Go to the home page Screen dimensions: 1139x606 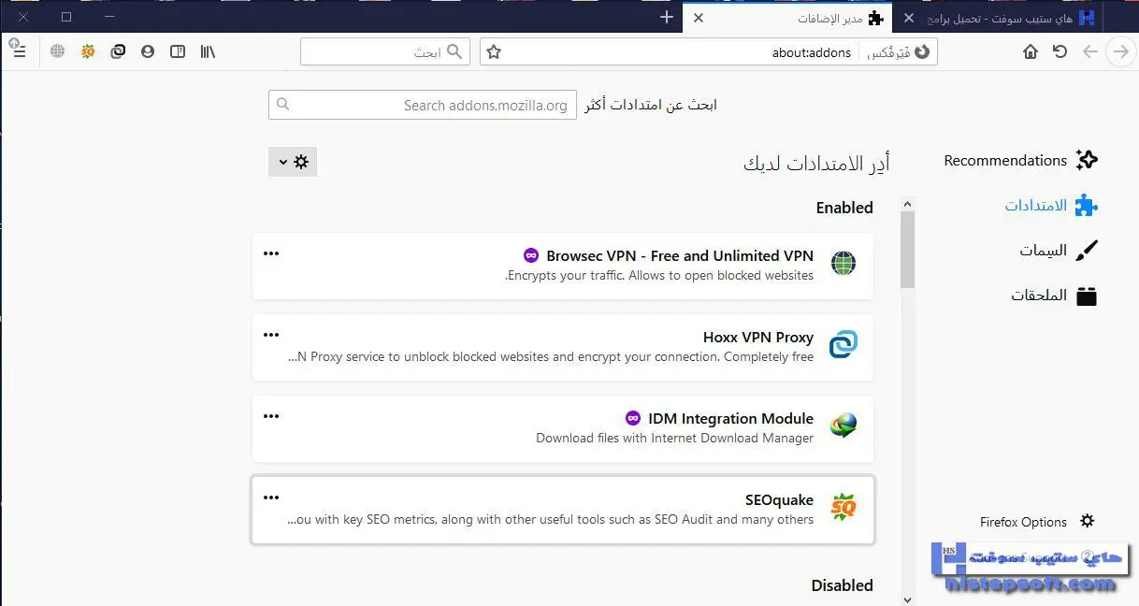(1031, 51)
